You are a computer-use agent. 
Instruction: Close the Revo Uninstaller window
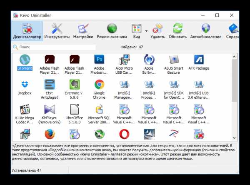tap(232, 15)
